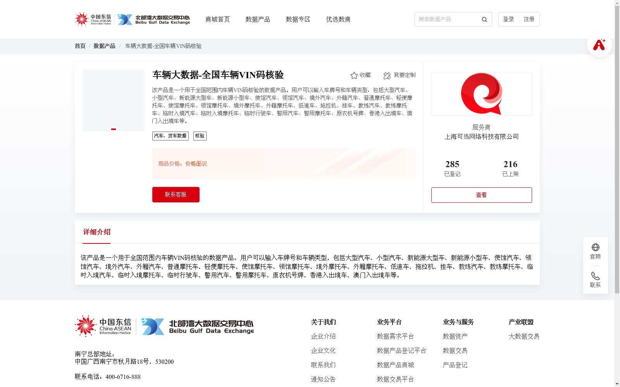Open footer link 数据资产
Image resolution: width=620 pixels, height=387 pixels.
[x=455, y=336]
